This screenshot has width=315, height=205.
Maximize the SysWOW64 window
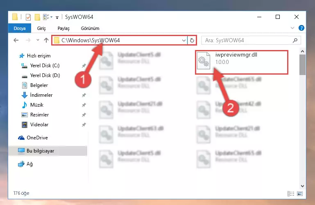(x=278, y=17)
